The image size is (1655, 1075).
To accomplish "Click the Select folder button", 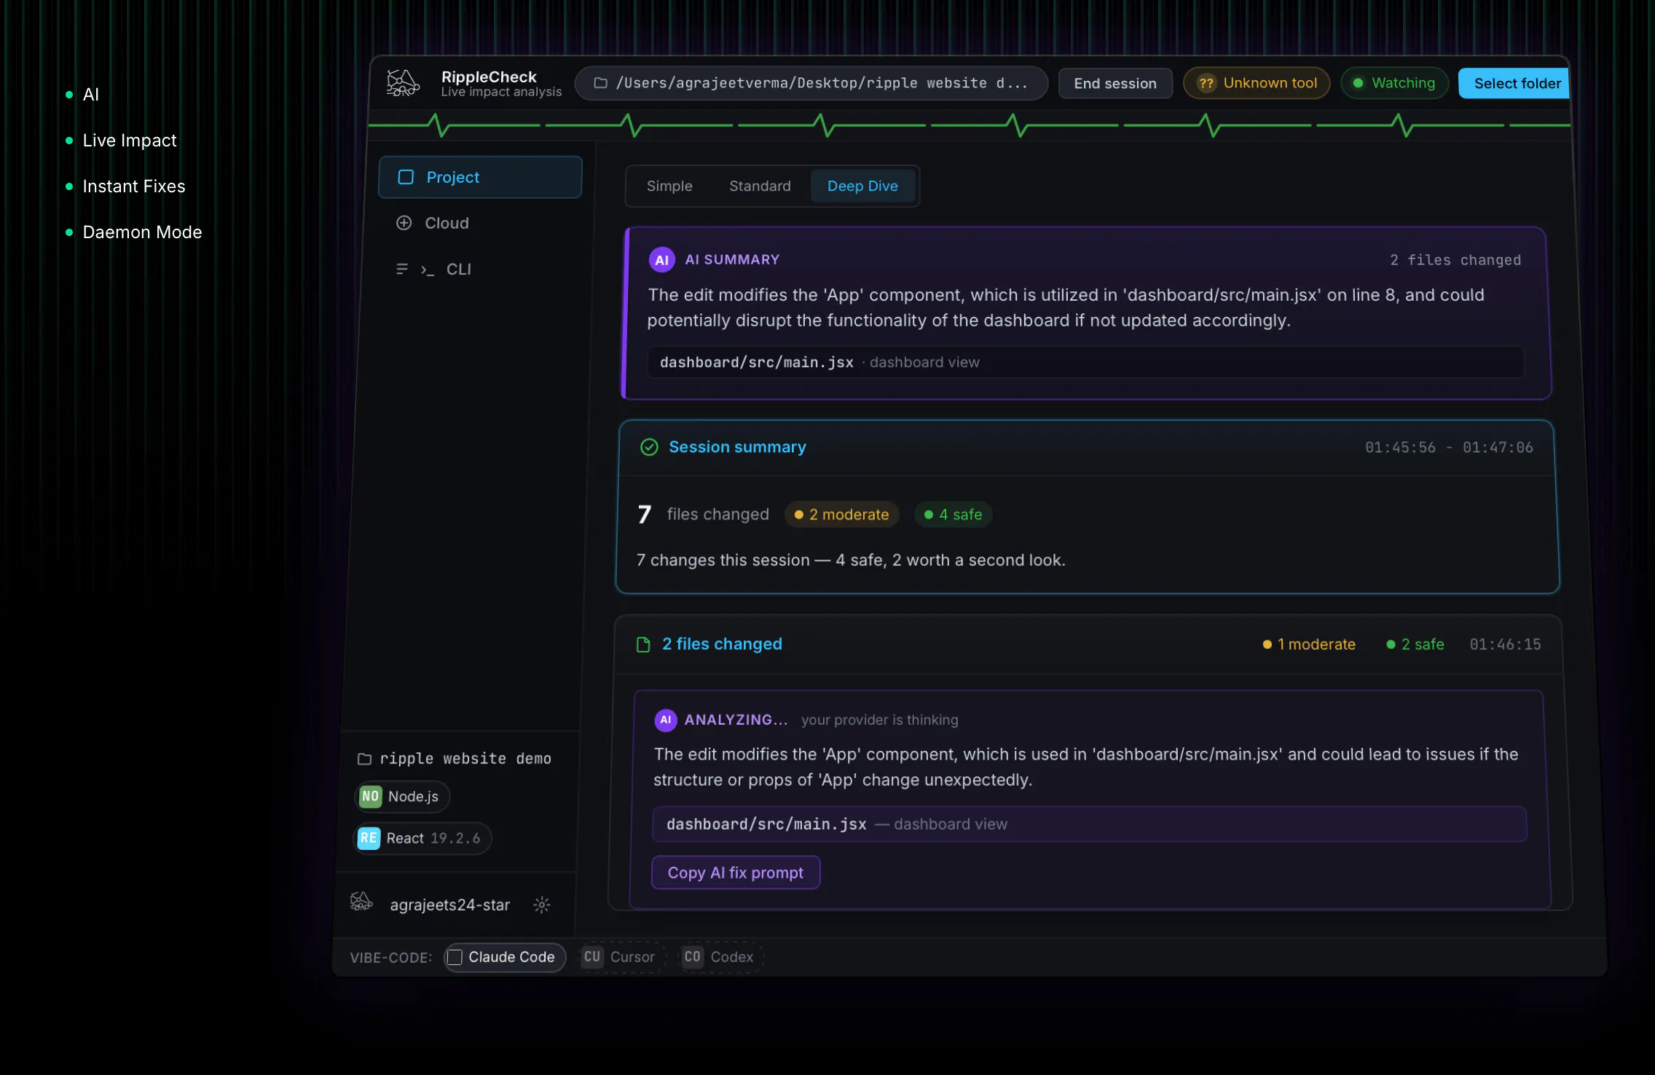I will [1514, 83].
